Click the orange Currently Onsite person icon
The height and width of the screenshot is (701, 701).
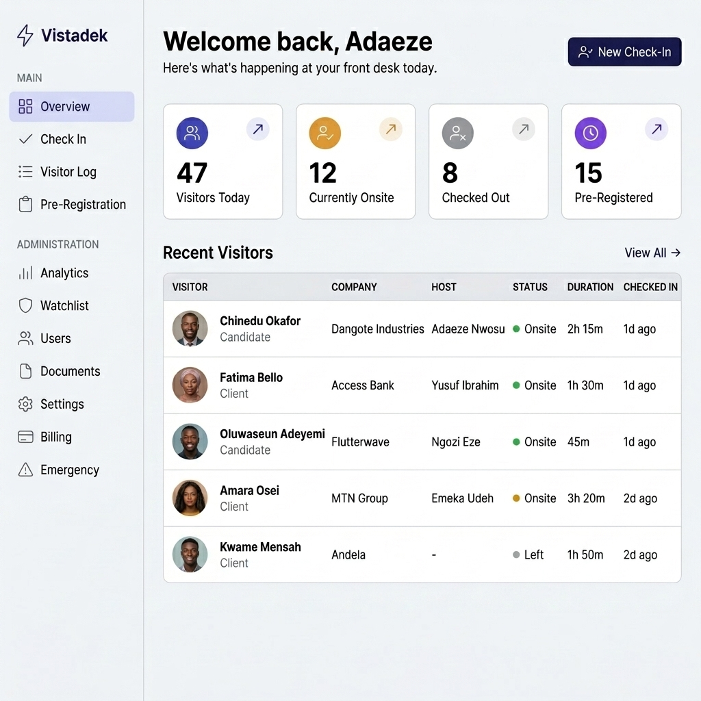pyautogui.click(x=324, y=133)
